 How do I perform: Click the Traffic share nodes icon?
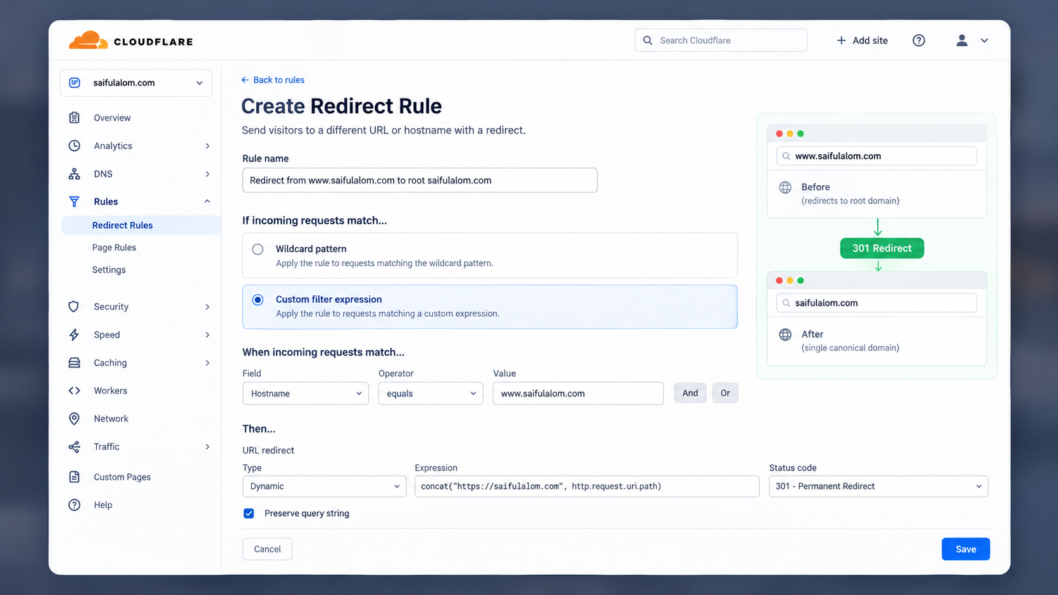tap(74, 447)
